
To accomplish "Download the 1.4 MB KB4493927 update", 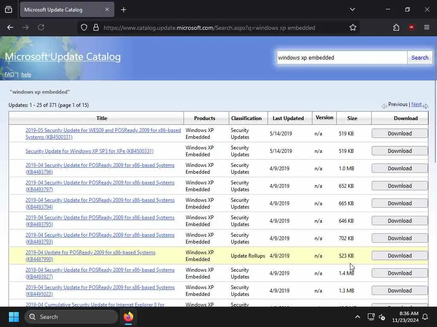I will tap(399, 273).
